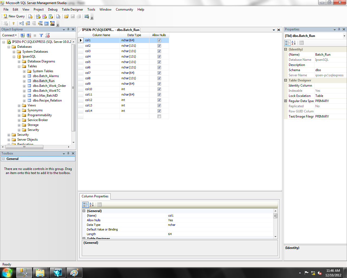Click the Disconnect icon in Object Explorer
Screen dimensions: 347x278
coord(29,35)
